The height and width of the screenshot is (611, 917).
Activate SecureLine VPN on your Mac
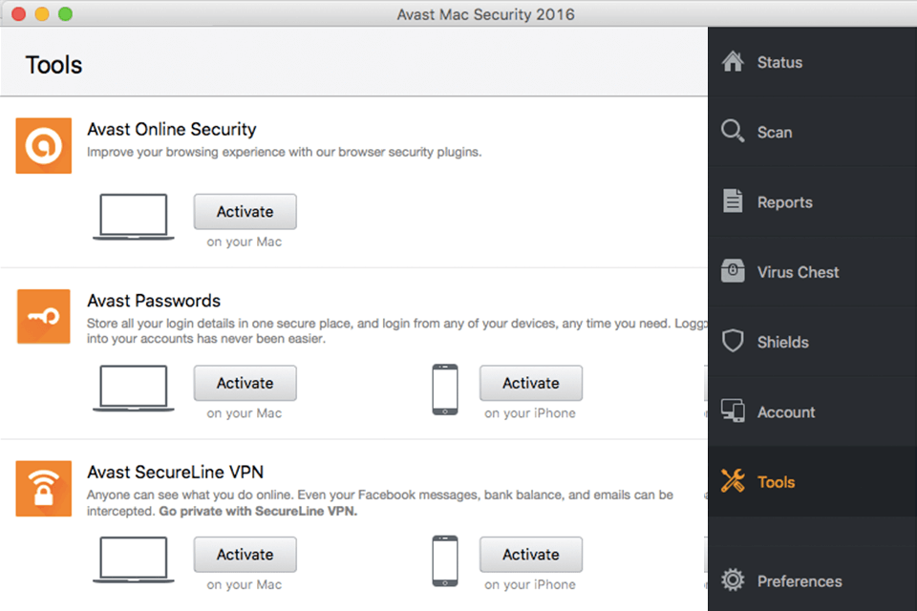point(245,555)
